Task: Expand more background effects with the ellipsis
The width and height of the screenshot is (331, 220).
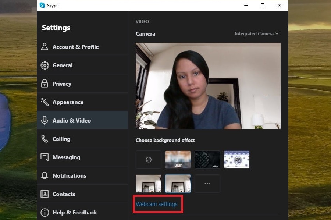Action: click(207, 183)
